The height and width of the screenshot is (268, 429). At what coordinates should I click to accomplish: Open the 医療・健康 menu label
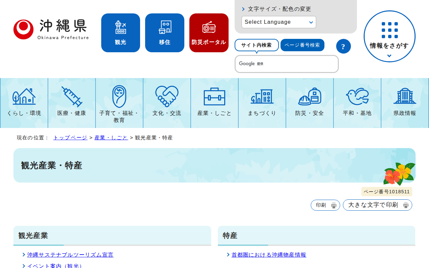[72, 113]
